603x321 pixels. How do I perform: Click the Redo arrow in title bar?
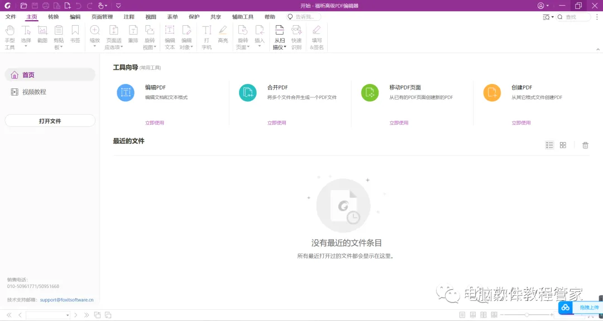tap(90, 6)
